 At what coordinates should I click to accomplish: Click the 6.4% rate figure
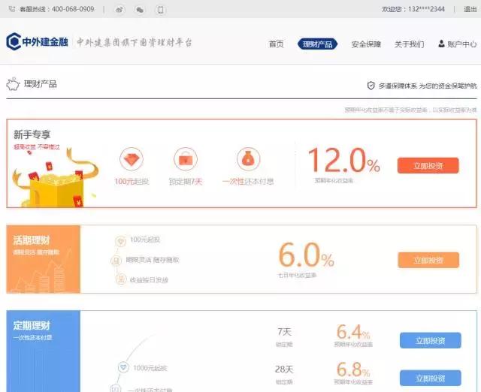click(353, 332)
